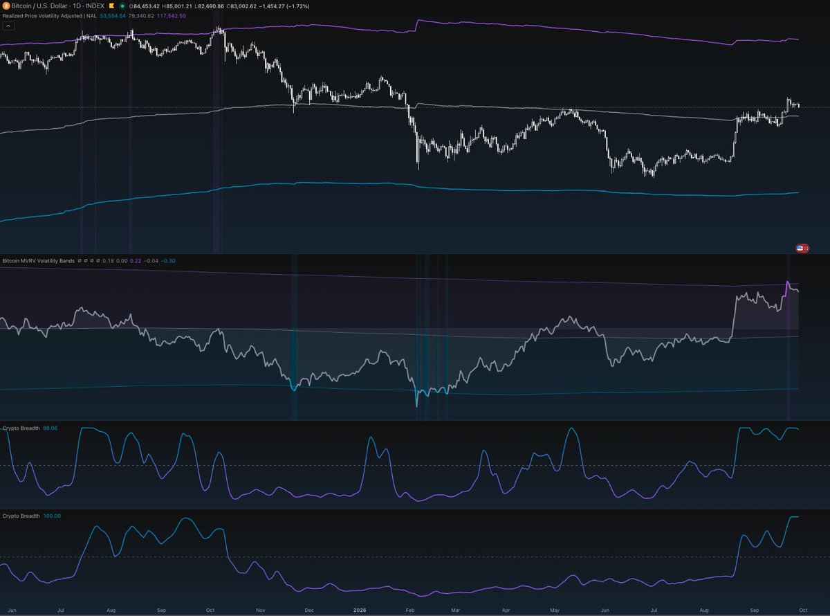Image resolution: width=830 pixels, height=616 pixels.
Task: Click the gray 79,340.62 legend value
Action: pyautogui.click(x=141, y=16)
